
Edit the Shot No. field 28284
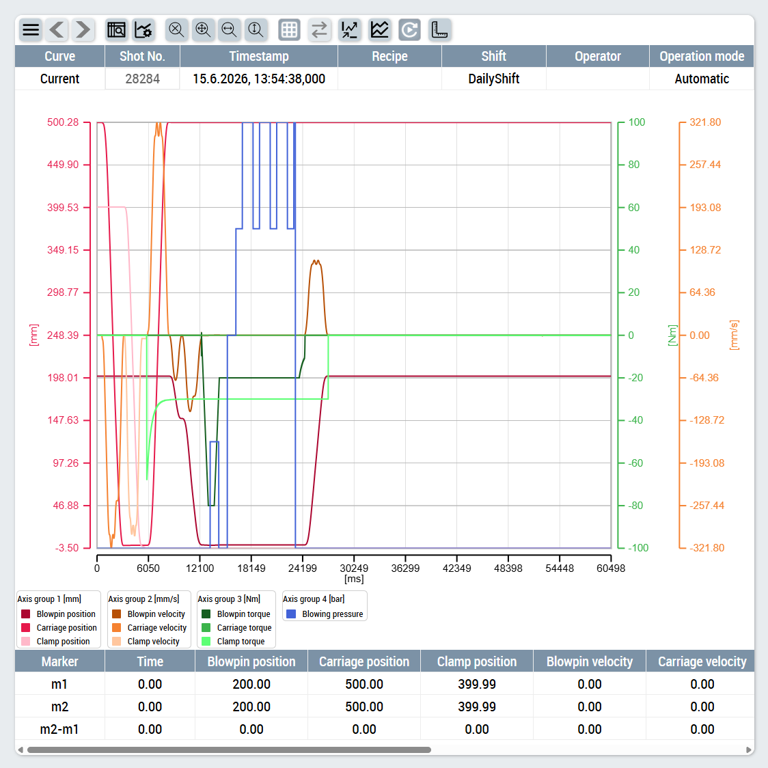pos(143,79)
